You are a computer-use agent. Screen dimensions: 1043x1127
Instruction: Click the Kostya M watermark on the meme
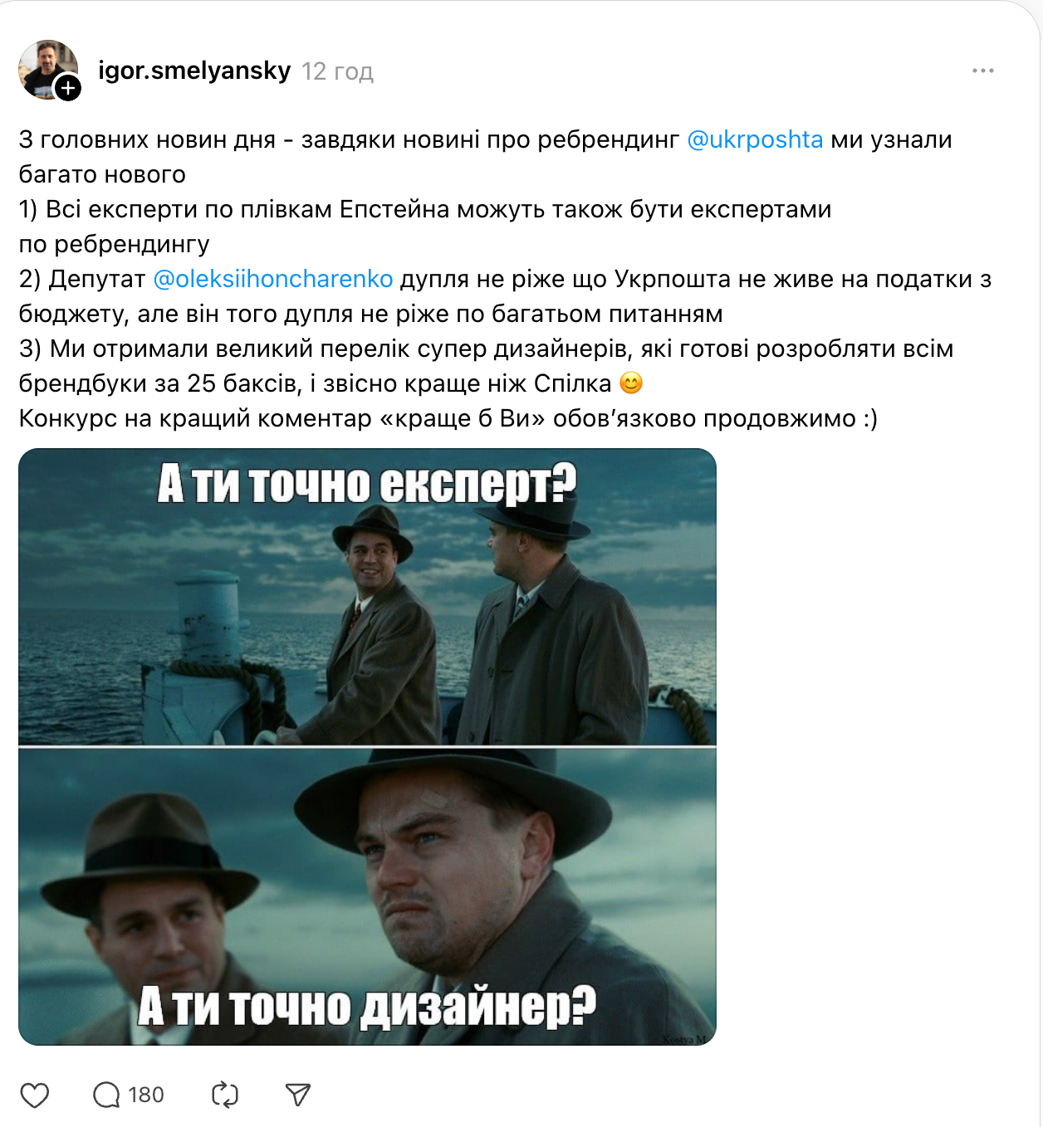click(684, 1039)
